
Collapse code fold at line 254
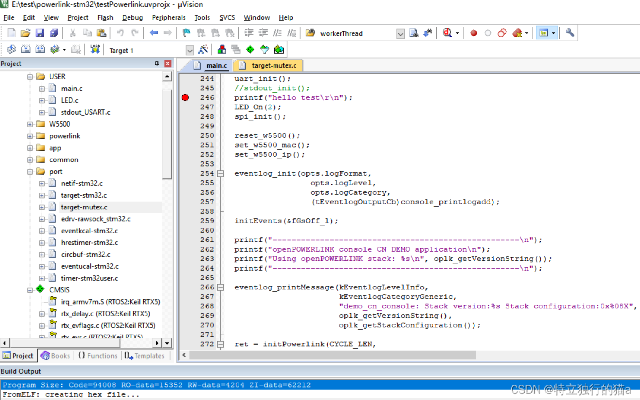[x=220, y=173]
